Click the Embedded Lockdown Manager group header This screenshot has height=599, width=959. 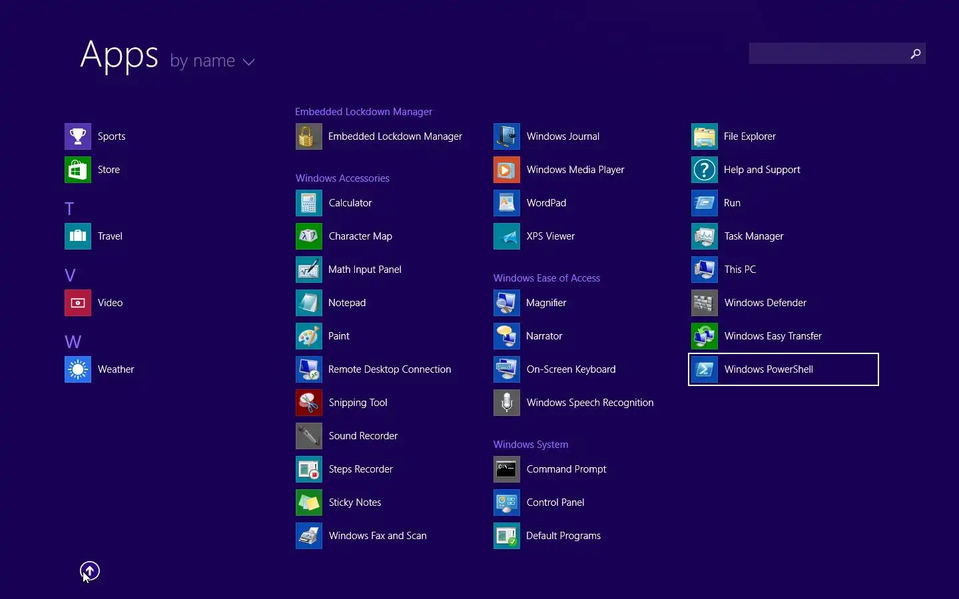pos(364,112)
